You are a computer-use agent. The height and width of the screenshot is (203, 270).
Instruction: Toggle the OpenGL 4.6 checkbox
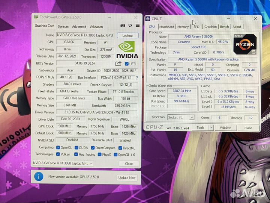[115, 155]
